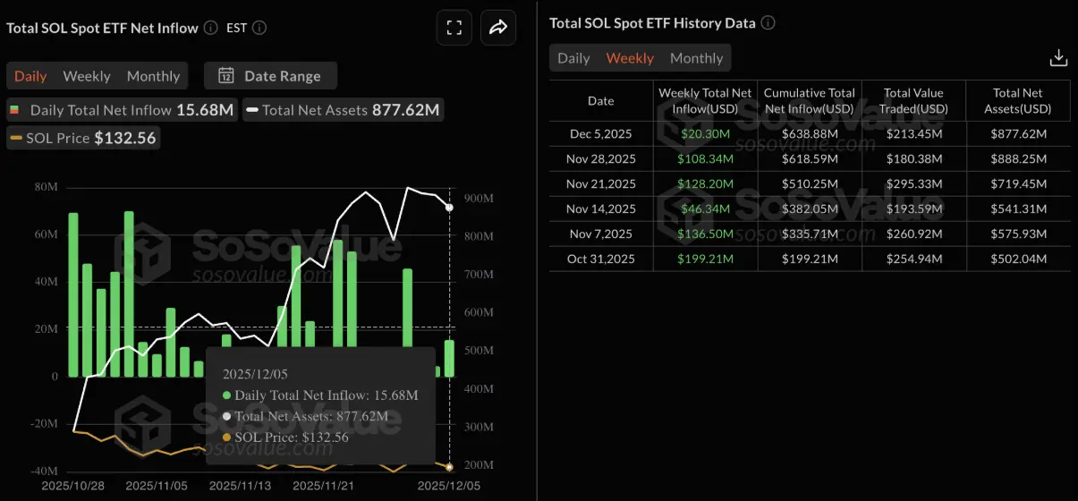1078x501 pixels.
Task: Click the $213.45M value traded cell
Action: click(913, 134)
